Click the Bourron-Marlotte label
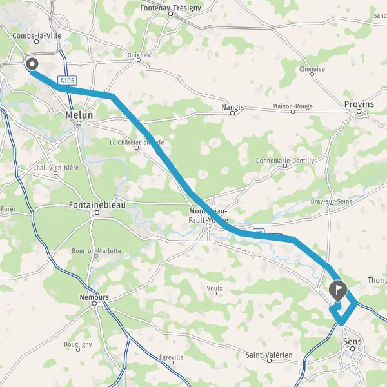387x387 pixels. [96, 250]
